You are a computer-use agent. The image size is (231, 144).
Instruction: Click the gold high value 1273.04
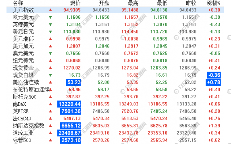point(130,68)
